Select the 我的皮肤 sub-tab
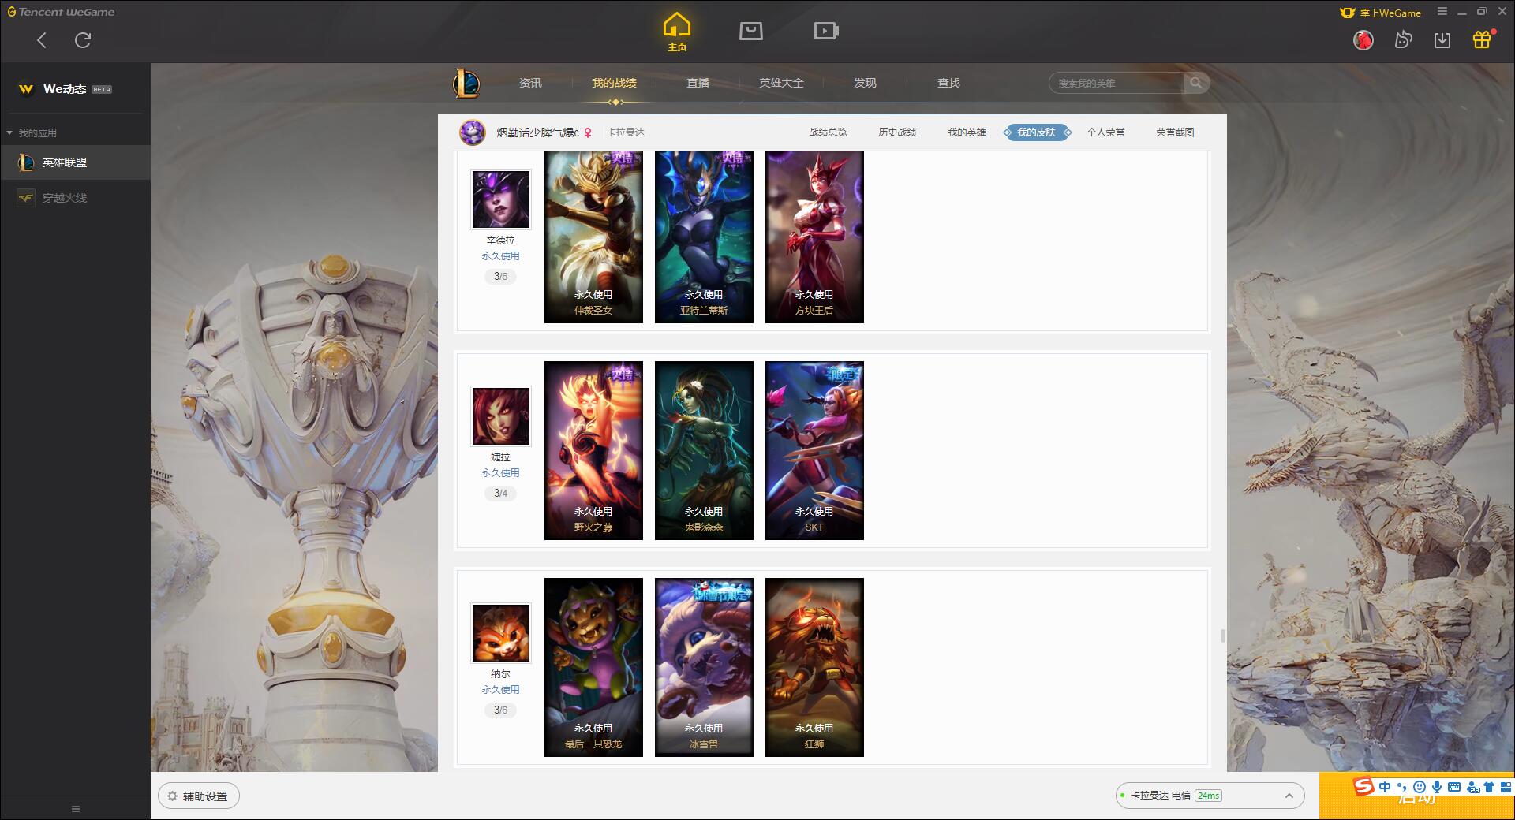 point(1037,132)
